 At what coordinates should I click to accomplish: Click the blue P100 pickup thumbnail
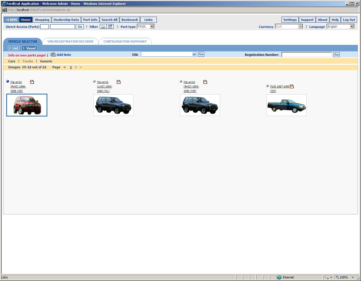[x=287, y=105]
